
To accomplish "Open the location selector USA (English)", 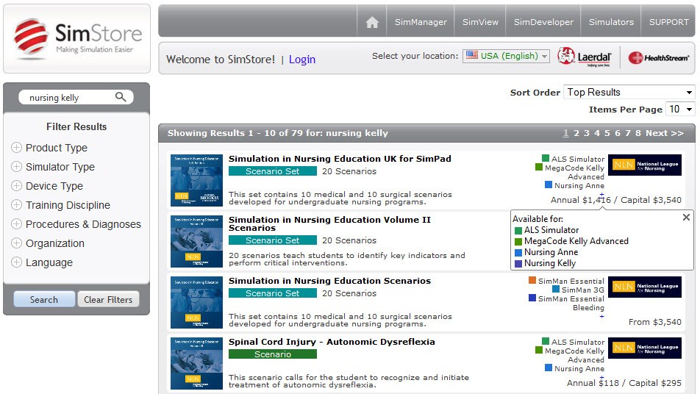I will coord(506,56).
